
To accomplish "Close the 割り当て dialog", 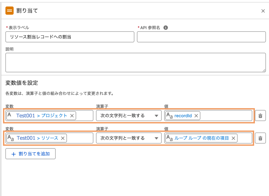I will pos(263,11).
